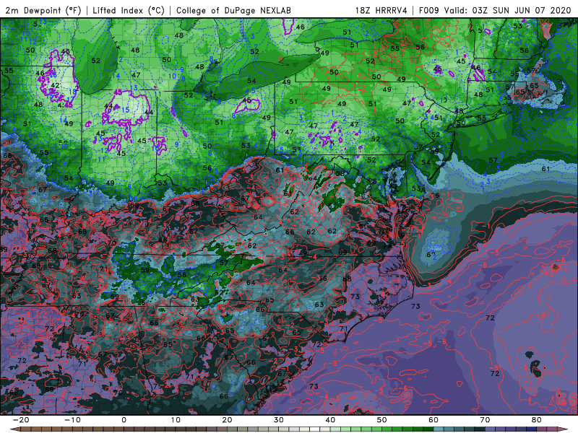Screen dimensions: 578x433
Task: Click the '40' color scale label
Action: [x=330, y=420]
